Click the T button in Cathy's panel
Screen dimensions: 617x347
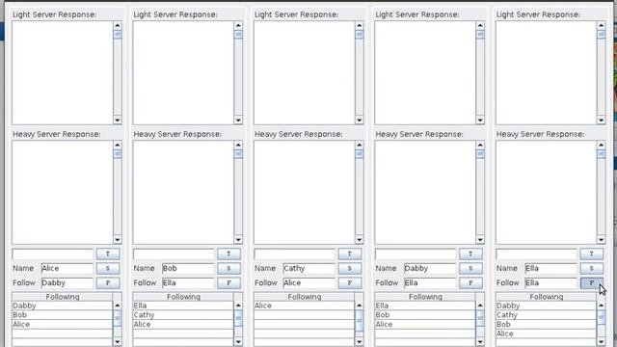click(x=349, y=254)
